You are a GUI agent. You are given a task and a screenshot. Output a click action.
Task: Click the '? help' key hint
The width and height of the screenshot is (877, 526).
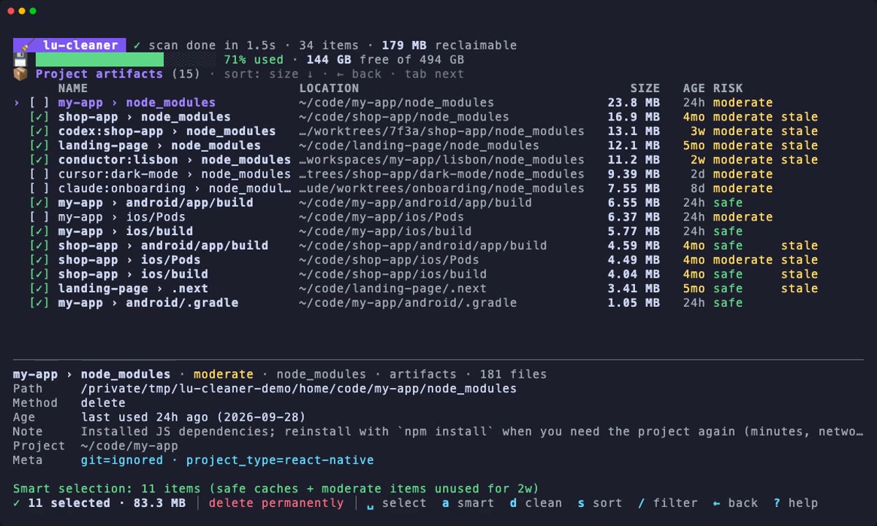pyautogui.click(x=796, y=503)
